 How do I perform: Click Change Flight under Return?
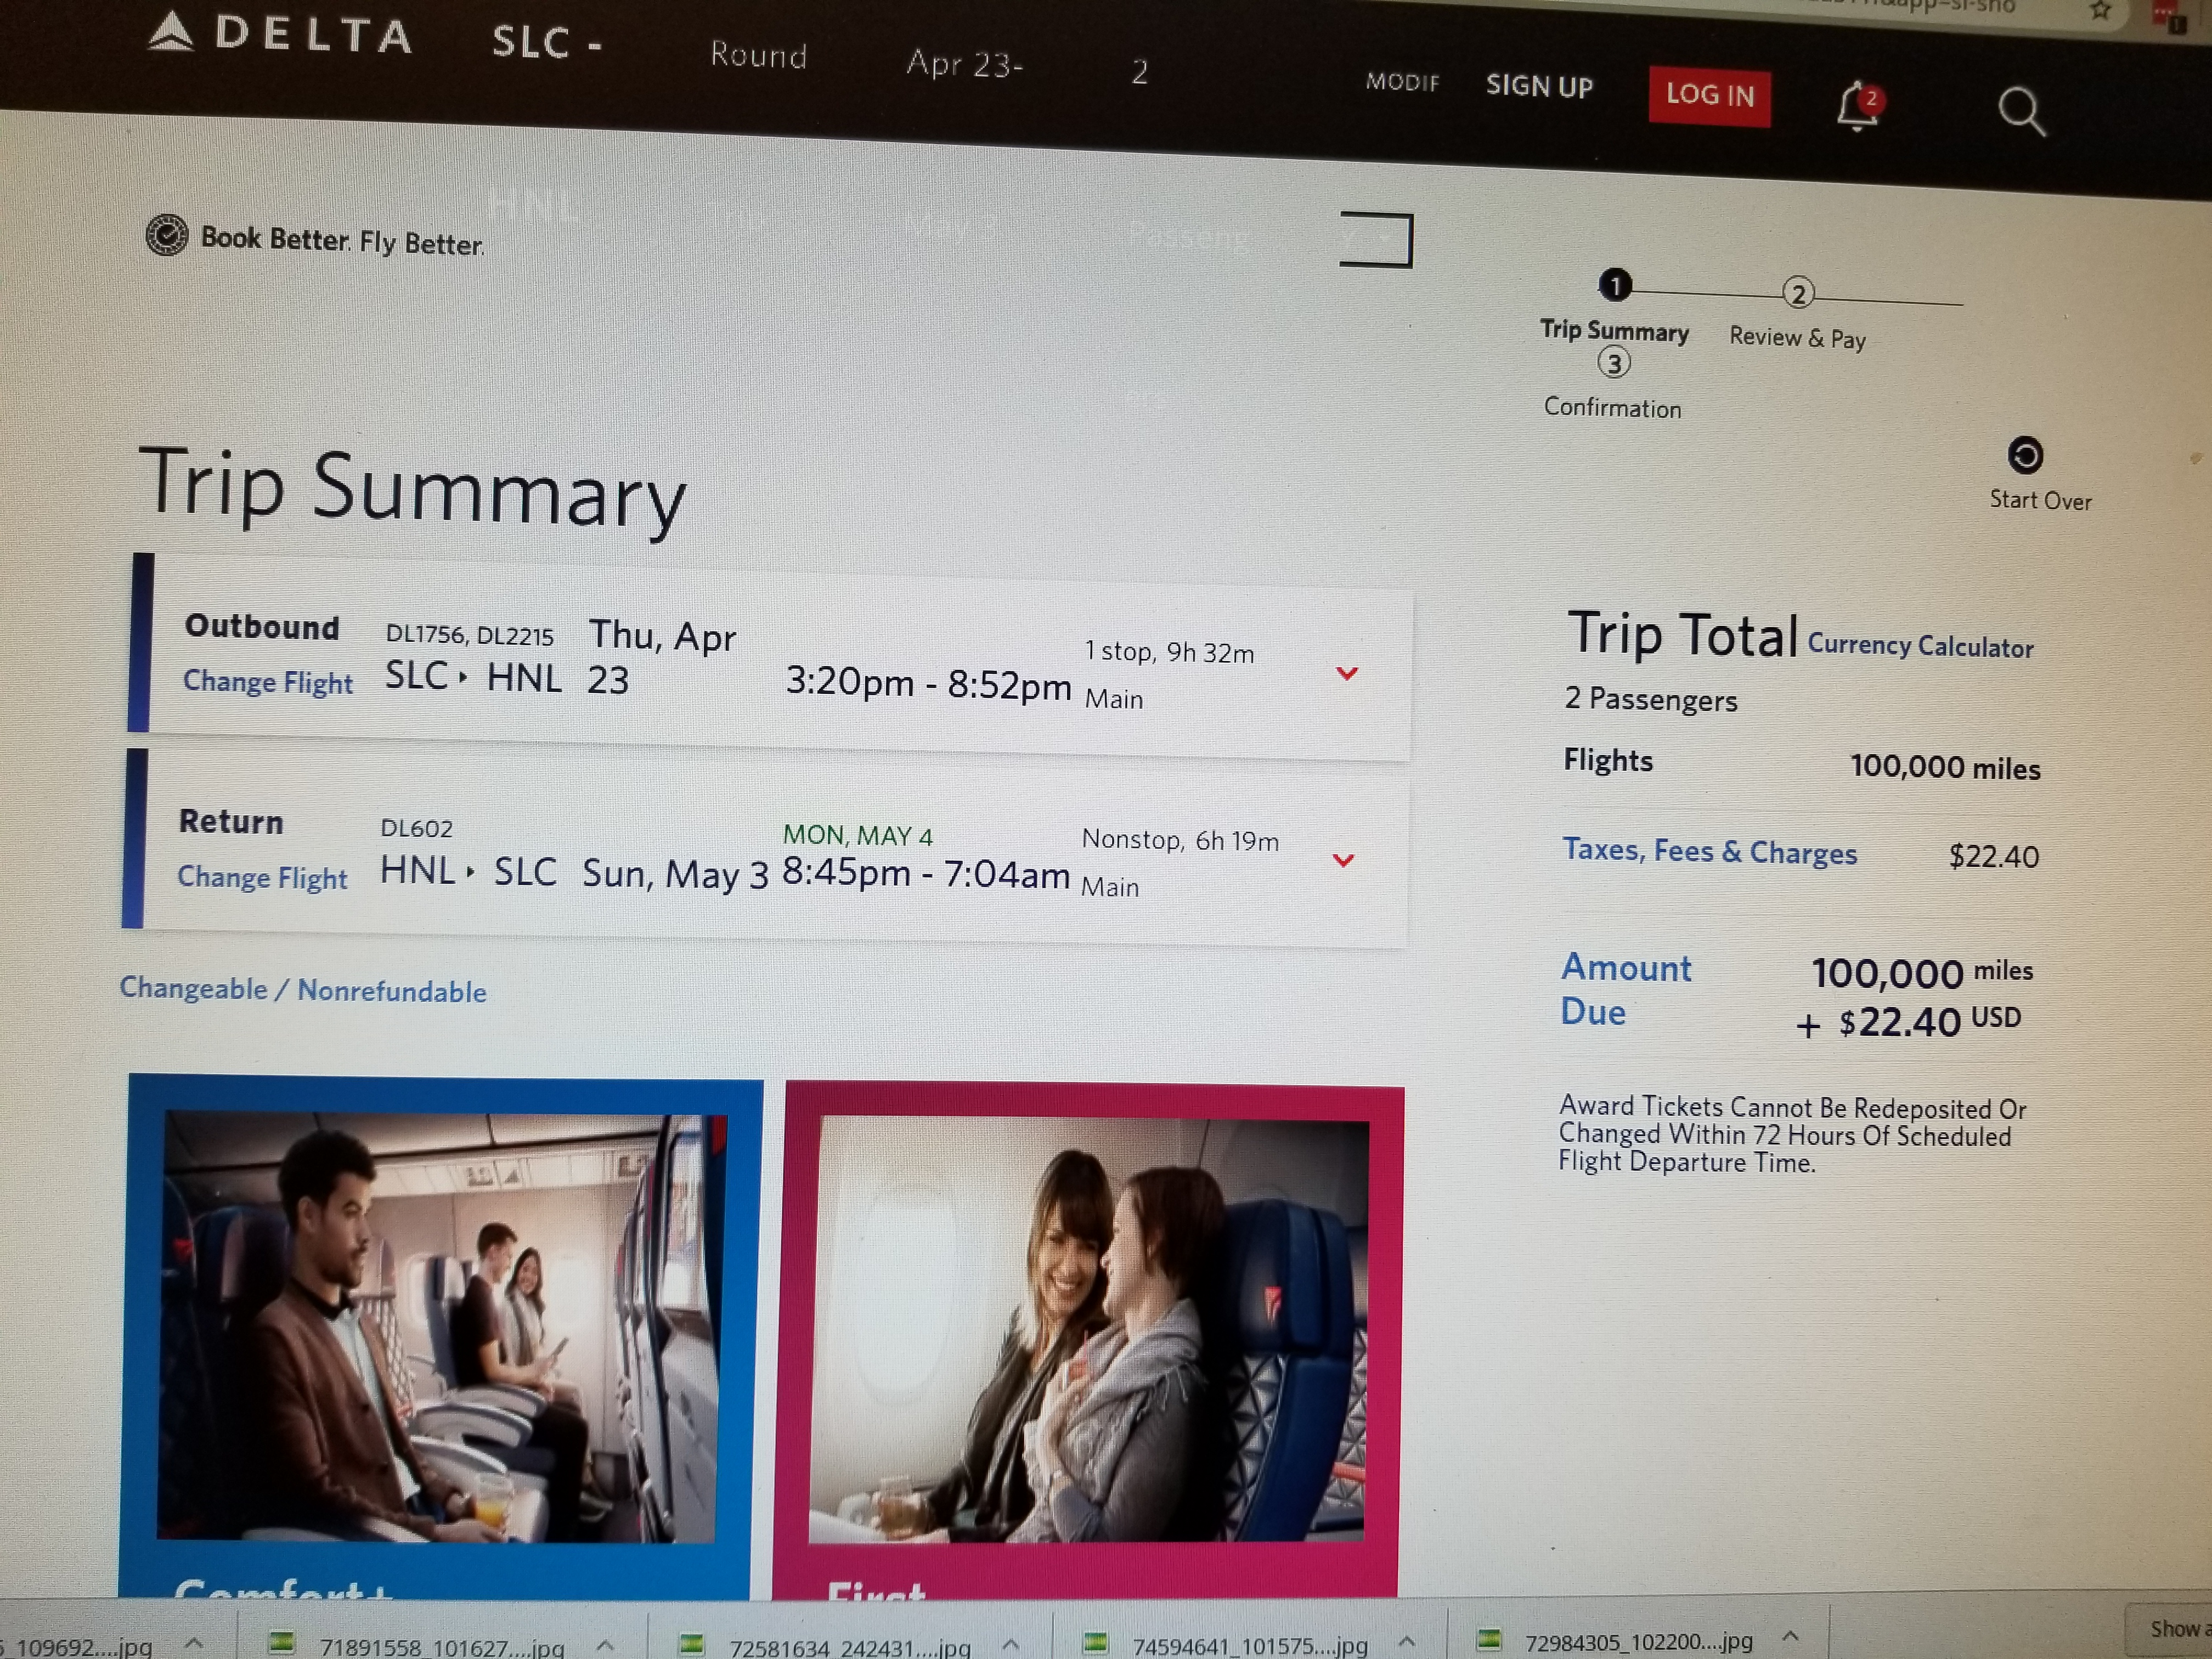(262, 877)
